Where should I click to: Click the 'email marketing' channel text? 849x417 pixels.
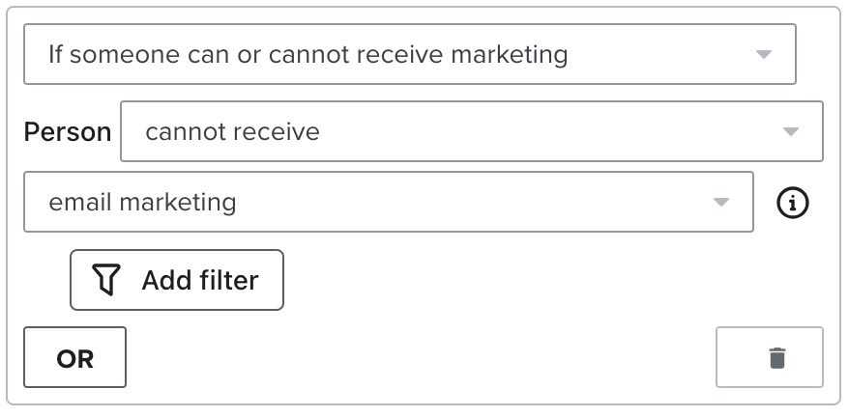point(142,203)
